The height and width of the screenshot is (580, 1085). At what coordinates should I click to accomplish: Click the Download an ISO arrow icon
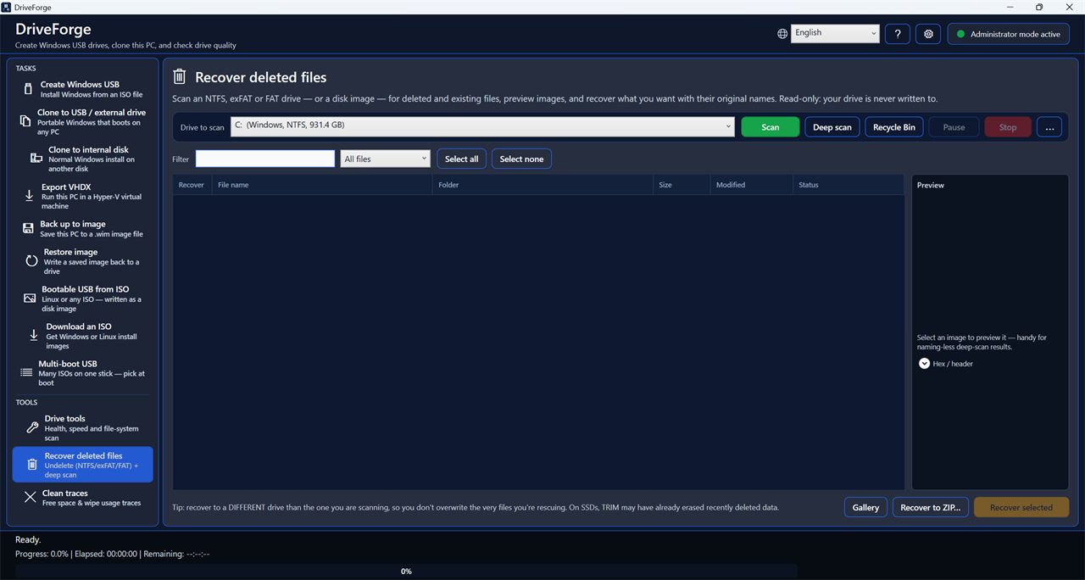(34, 336)
